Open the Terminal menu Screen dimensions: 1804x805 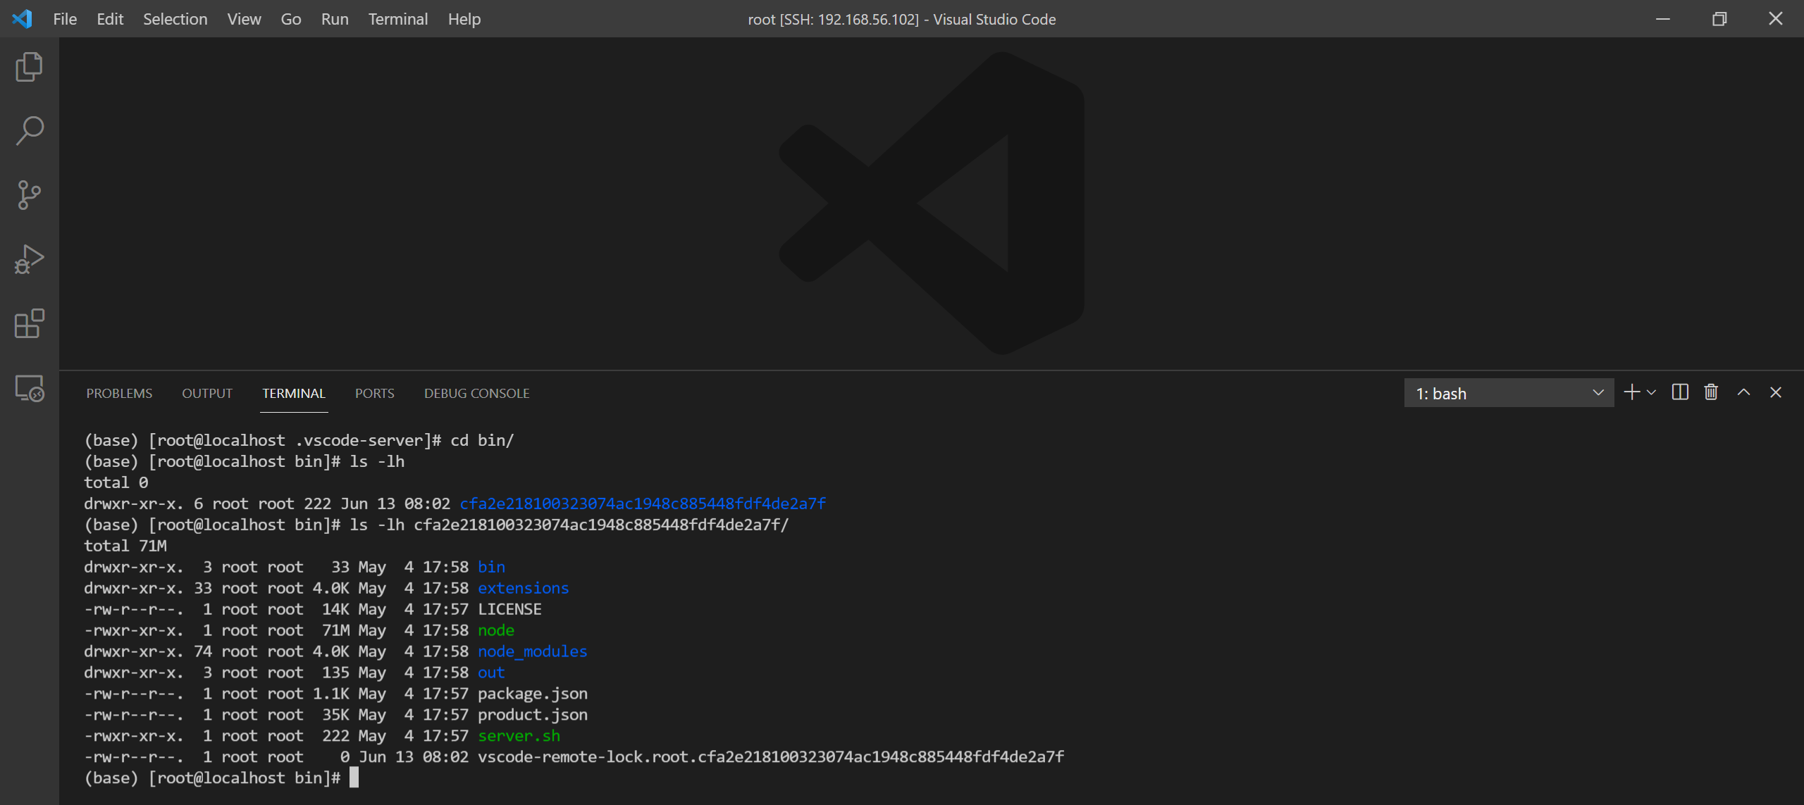click(x=397, y=19)
